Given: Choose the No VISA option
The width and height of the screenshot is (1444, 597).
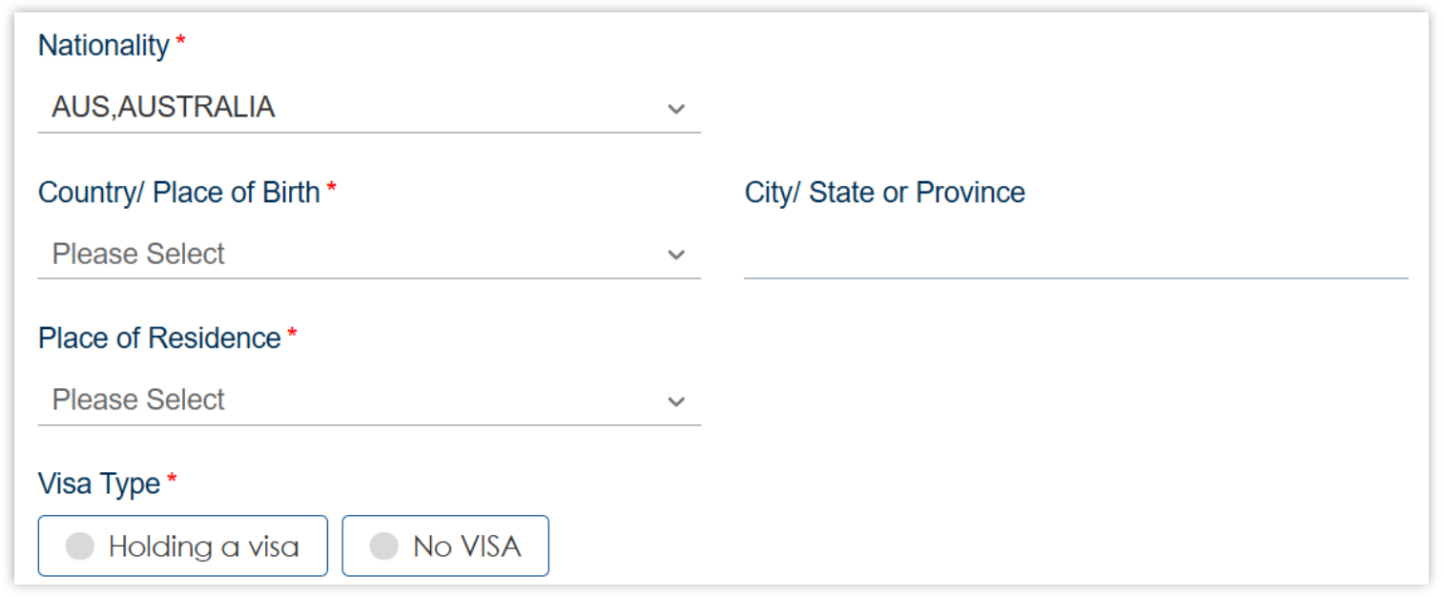Looking at the screenshot, I should pos(445,546).
